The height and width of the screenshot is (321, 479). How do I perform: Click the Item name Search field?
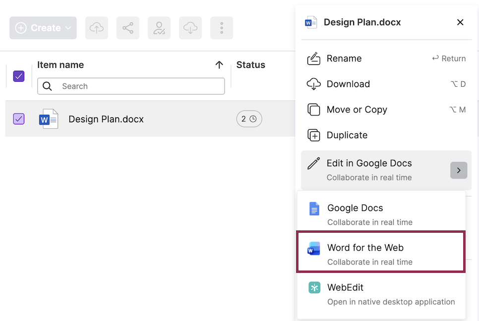click(131, 86)
